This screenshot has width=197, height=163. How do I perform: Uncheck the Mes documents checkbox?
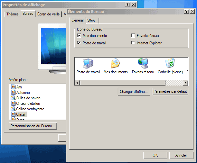click(x=79, y=35)
